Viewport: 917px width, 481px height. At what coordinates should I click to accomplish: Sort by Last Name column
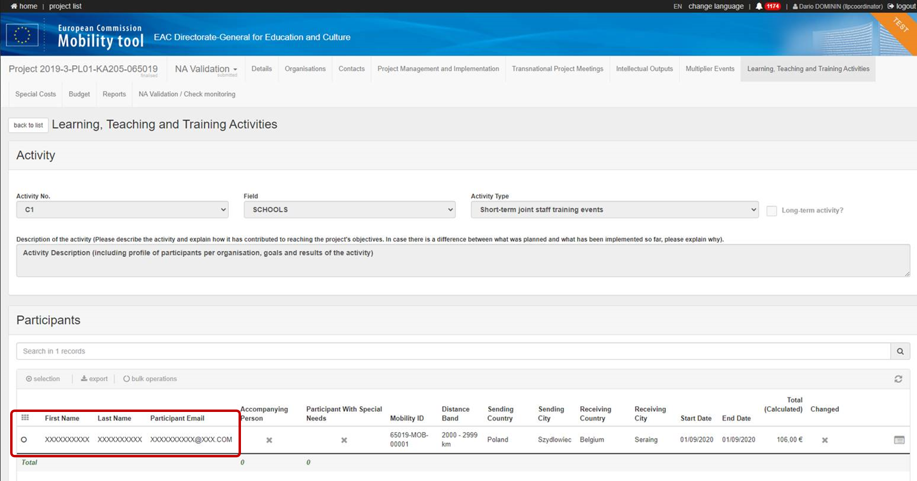[114, 418]
